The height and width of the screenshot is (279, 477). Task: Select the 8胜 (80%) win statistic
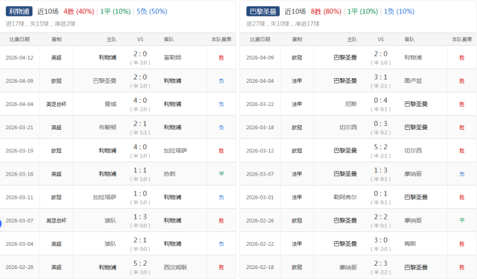[326, 11]
